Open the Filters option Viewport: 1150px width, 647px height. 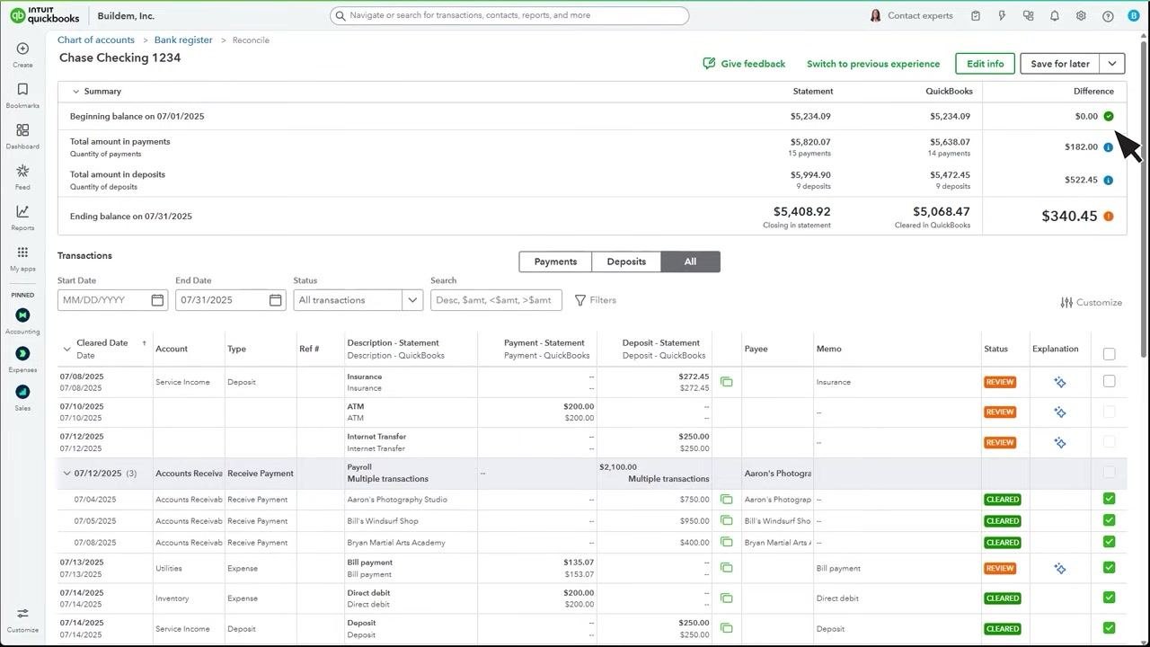596,300
